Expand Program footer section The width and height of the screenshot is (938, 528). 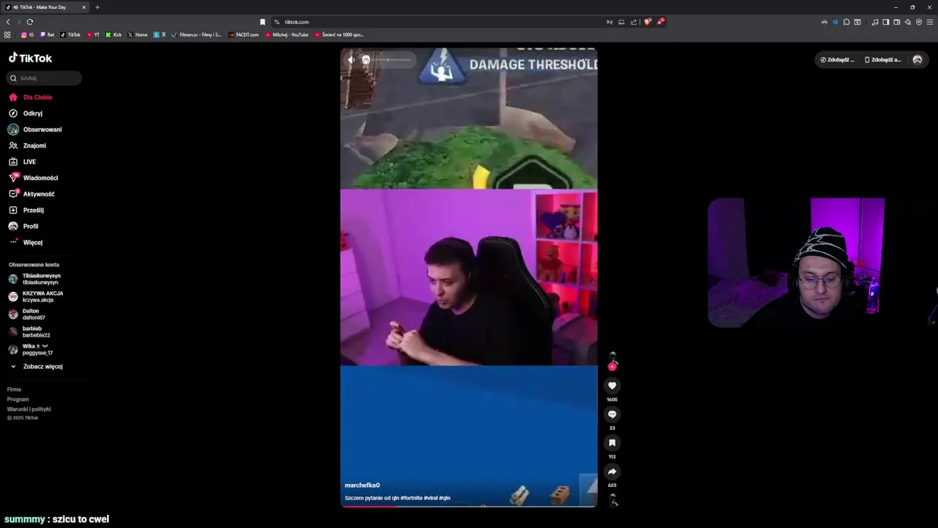point(18,399)
